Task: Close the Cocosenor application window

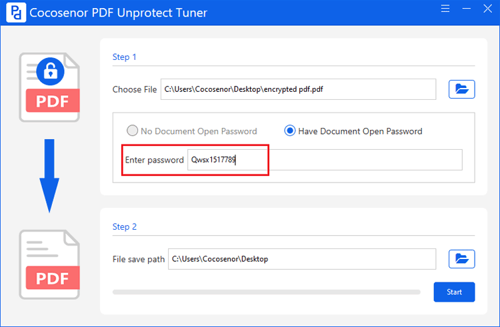Action: [x=487, y=9]
